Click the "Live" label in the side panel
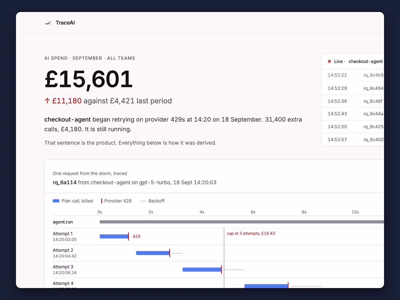 [x=338, y=61]
